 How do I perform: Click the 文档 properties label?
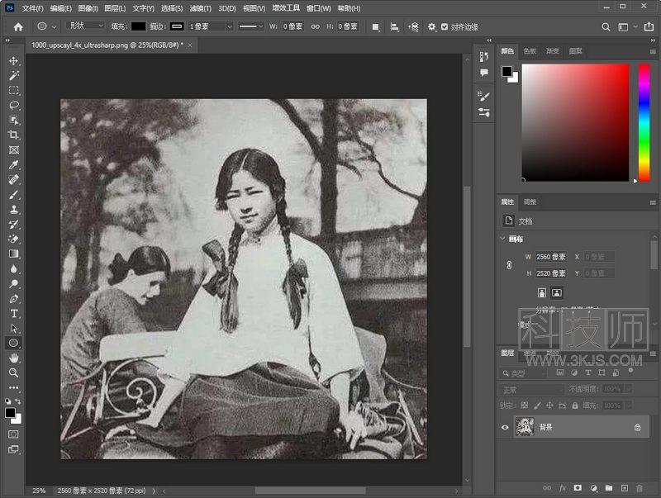(x=525, y=221)
